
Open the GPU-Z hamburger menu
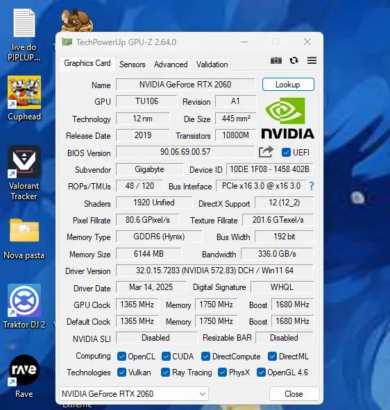(312, 60)
